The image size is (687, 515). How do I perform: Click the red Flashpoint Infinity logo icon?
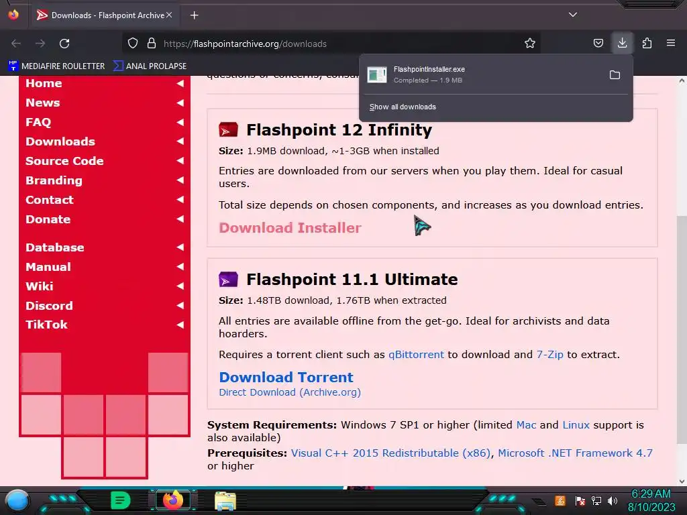(228, 129)
